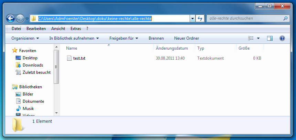Refresh the folder with the refresh button
The image size is (296, 140).
200,18
